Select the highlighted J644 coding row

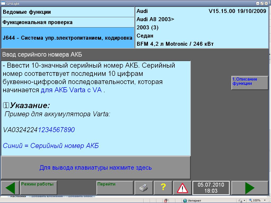pos(68,38)
